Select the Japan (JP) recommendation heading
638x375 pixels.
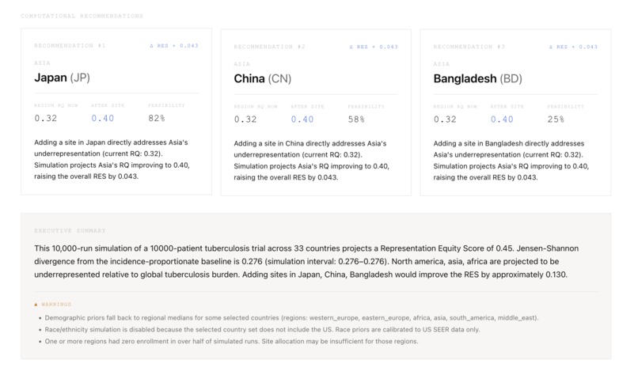click(62, 78)
